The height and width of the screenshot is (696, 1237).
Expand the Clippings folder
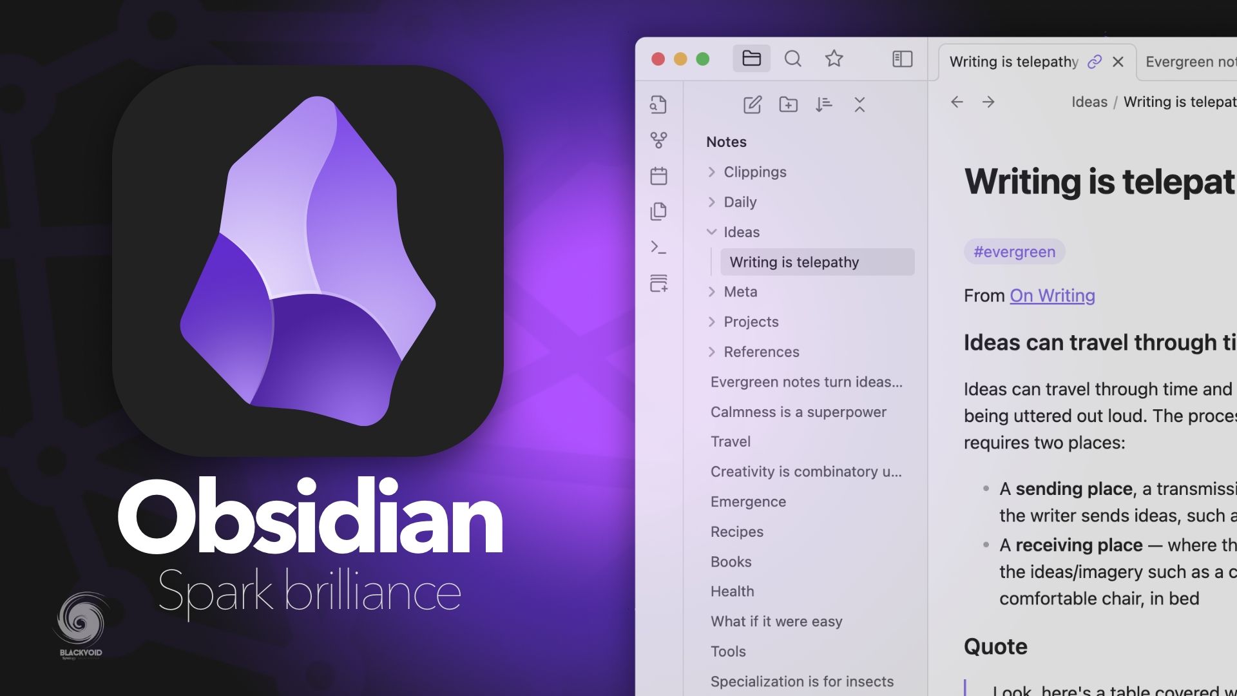coord(712,171)
